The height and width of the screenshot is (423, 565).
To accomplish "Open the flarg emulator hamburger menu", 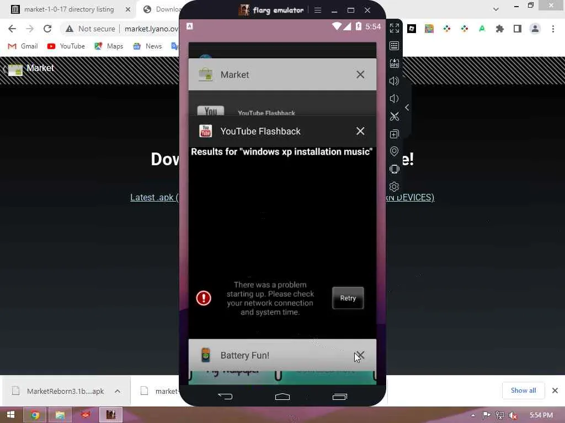I will (317, 10).
